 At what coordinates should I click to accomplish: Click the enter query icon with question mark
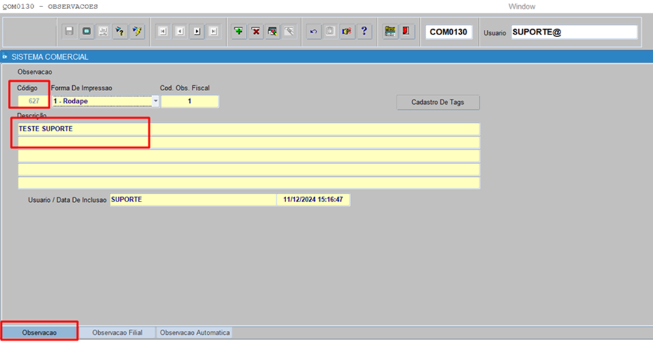coord(120,31)
